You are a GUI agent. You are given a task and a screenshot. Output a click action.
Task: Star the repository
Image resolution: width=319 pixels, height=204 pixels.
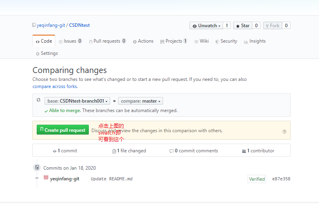(243, 26)
